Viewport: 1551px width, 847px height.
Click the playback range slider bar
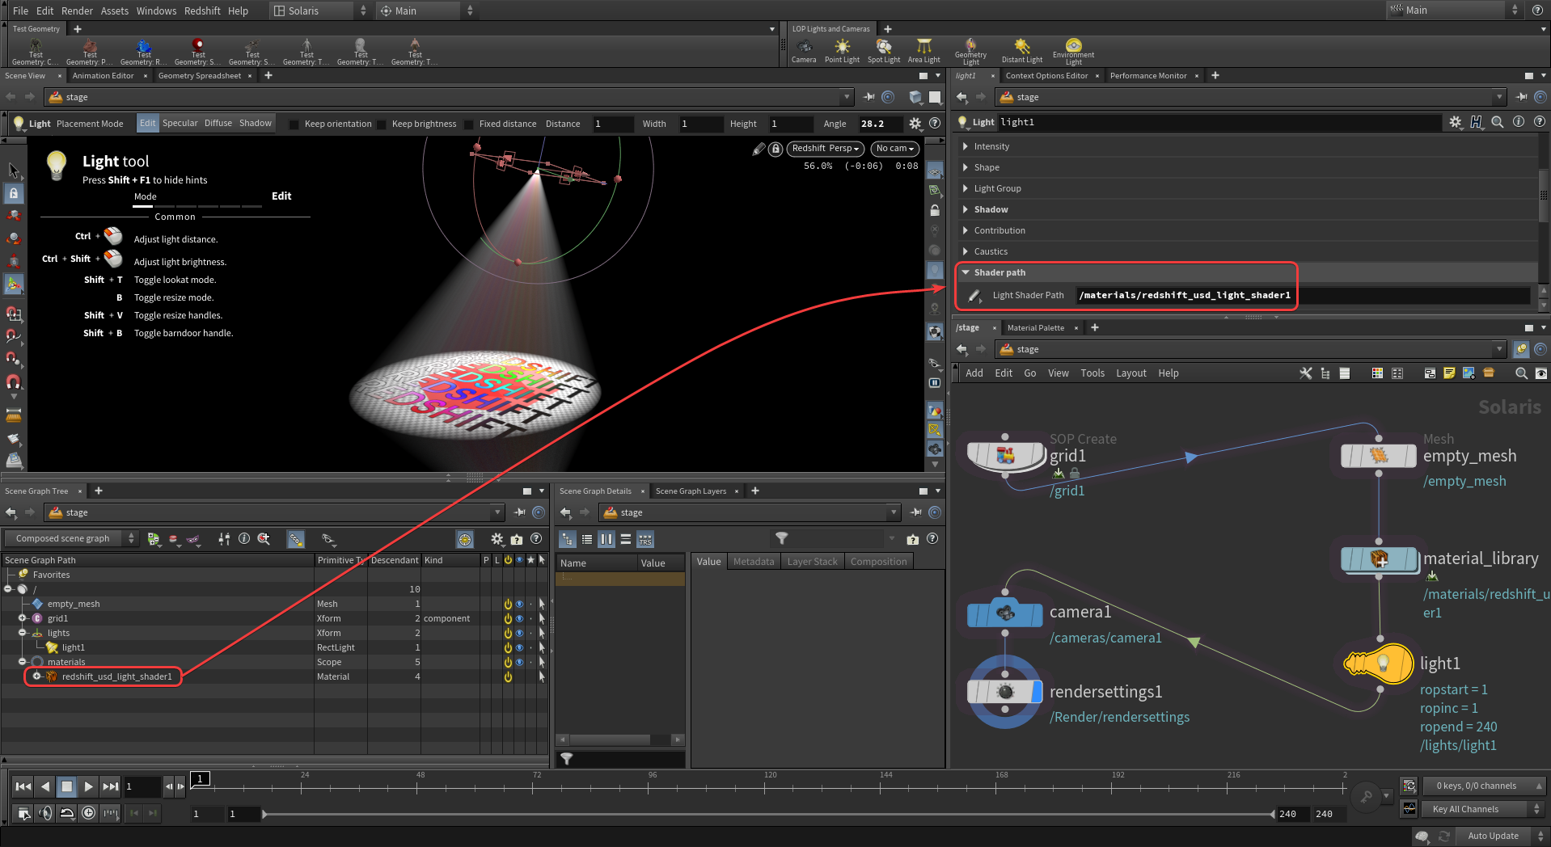pyautogui.click(x=768, y=814)
